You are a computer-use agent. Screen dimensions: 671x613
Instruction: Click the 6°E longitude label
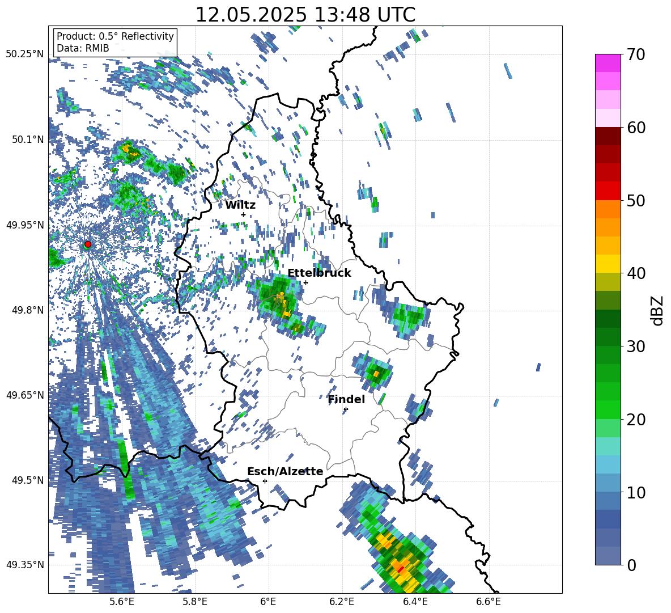point(268,602)
